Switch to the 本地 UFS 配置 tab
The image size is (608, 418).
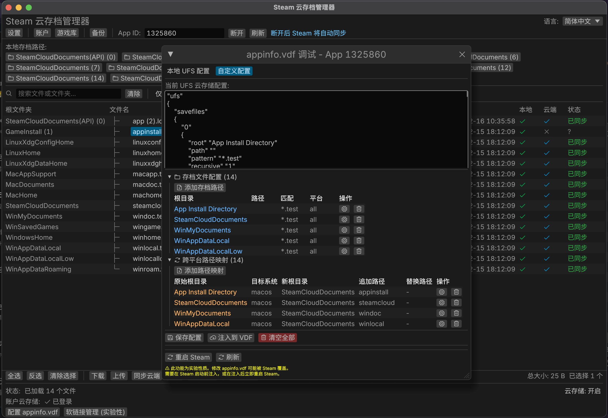coord(188,71)
